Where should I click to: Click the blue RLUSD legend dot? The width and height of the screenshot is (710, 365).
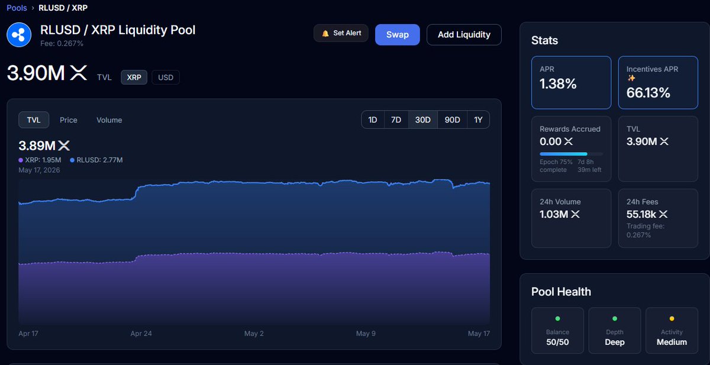coord(72,160)
